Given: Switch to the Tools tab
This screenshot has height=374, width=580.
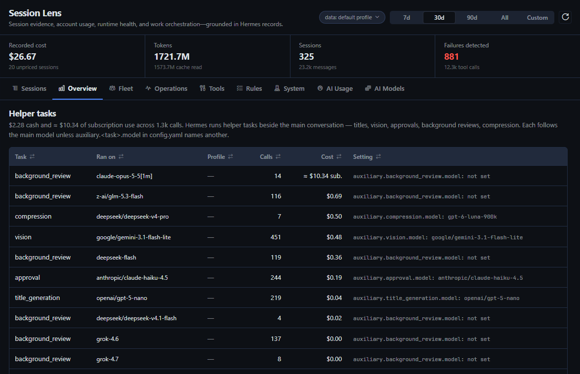Looking at the screenshot, I should tap(212, 89).
